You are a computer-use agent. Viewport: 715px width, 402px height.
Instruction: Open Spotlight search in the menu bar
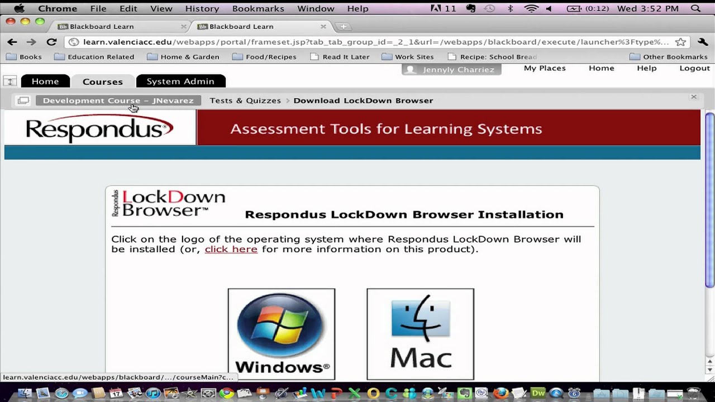click(x=695, y=8)
